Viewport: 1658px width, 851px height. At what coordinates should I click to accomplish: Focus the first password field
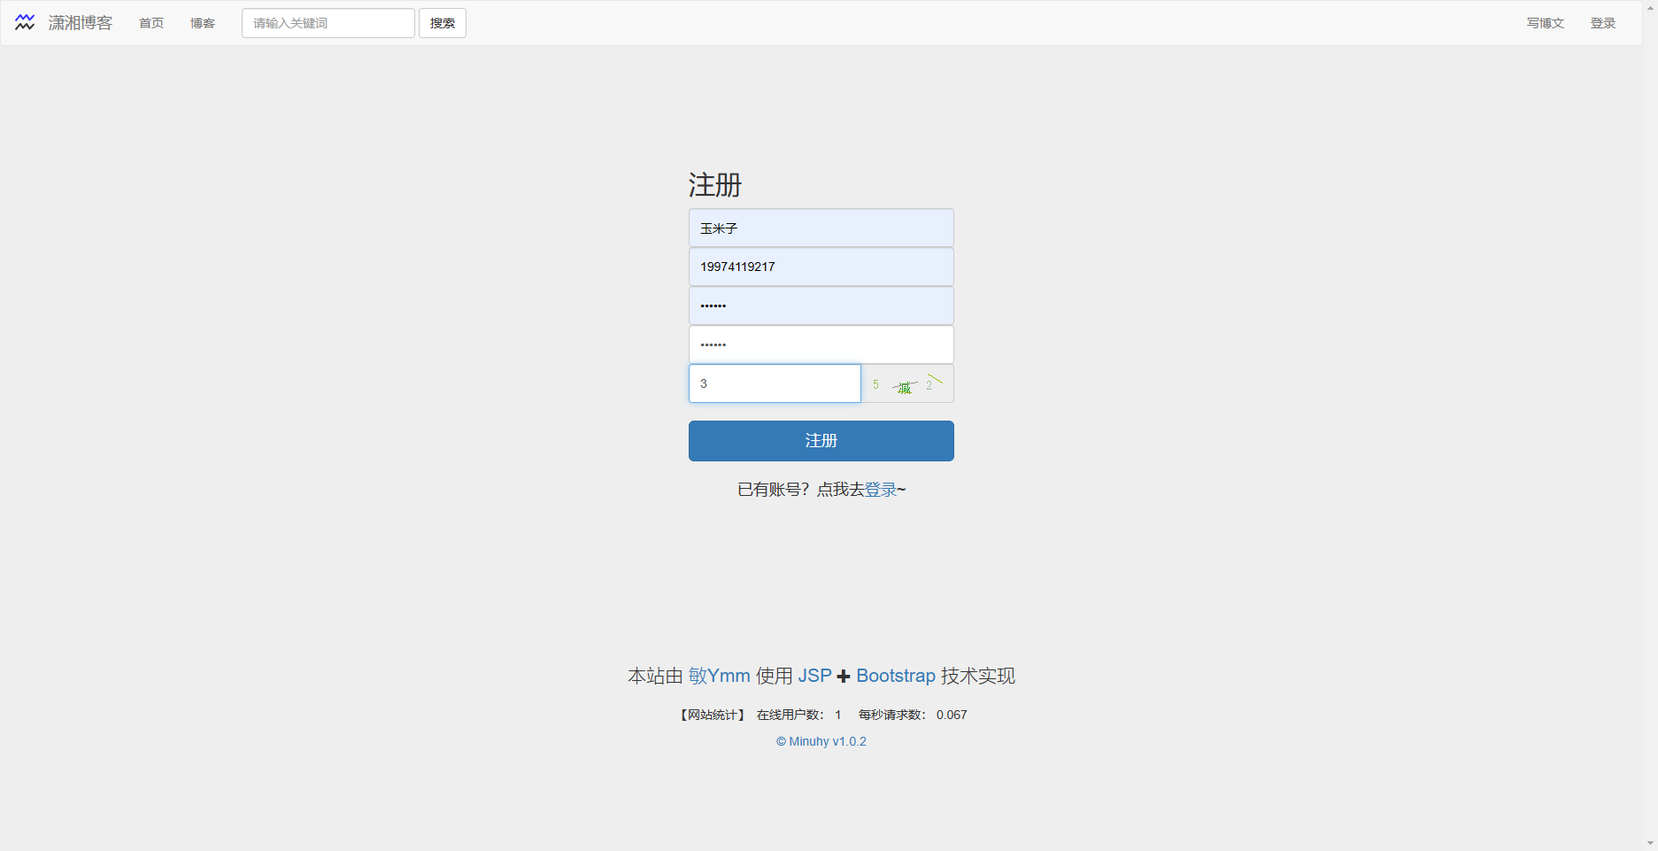821,306
